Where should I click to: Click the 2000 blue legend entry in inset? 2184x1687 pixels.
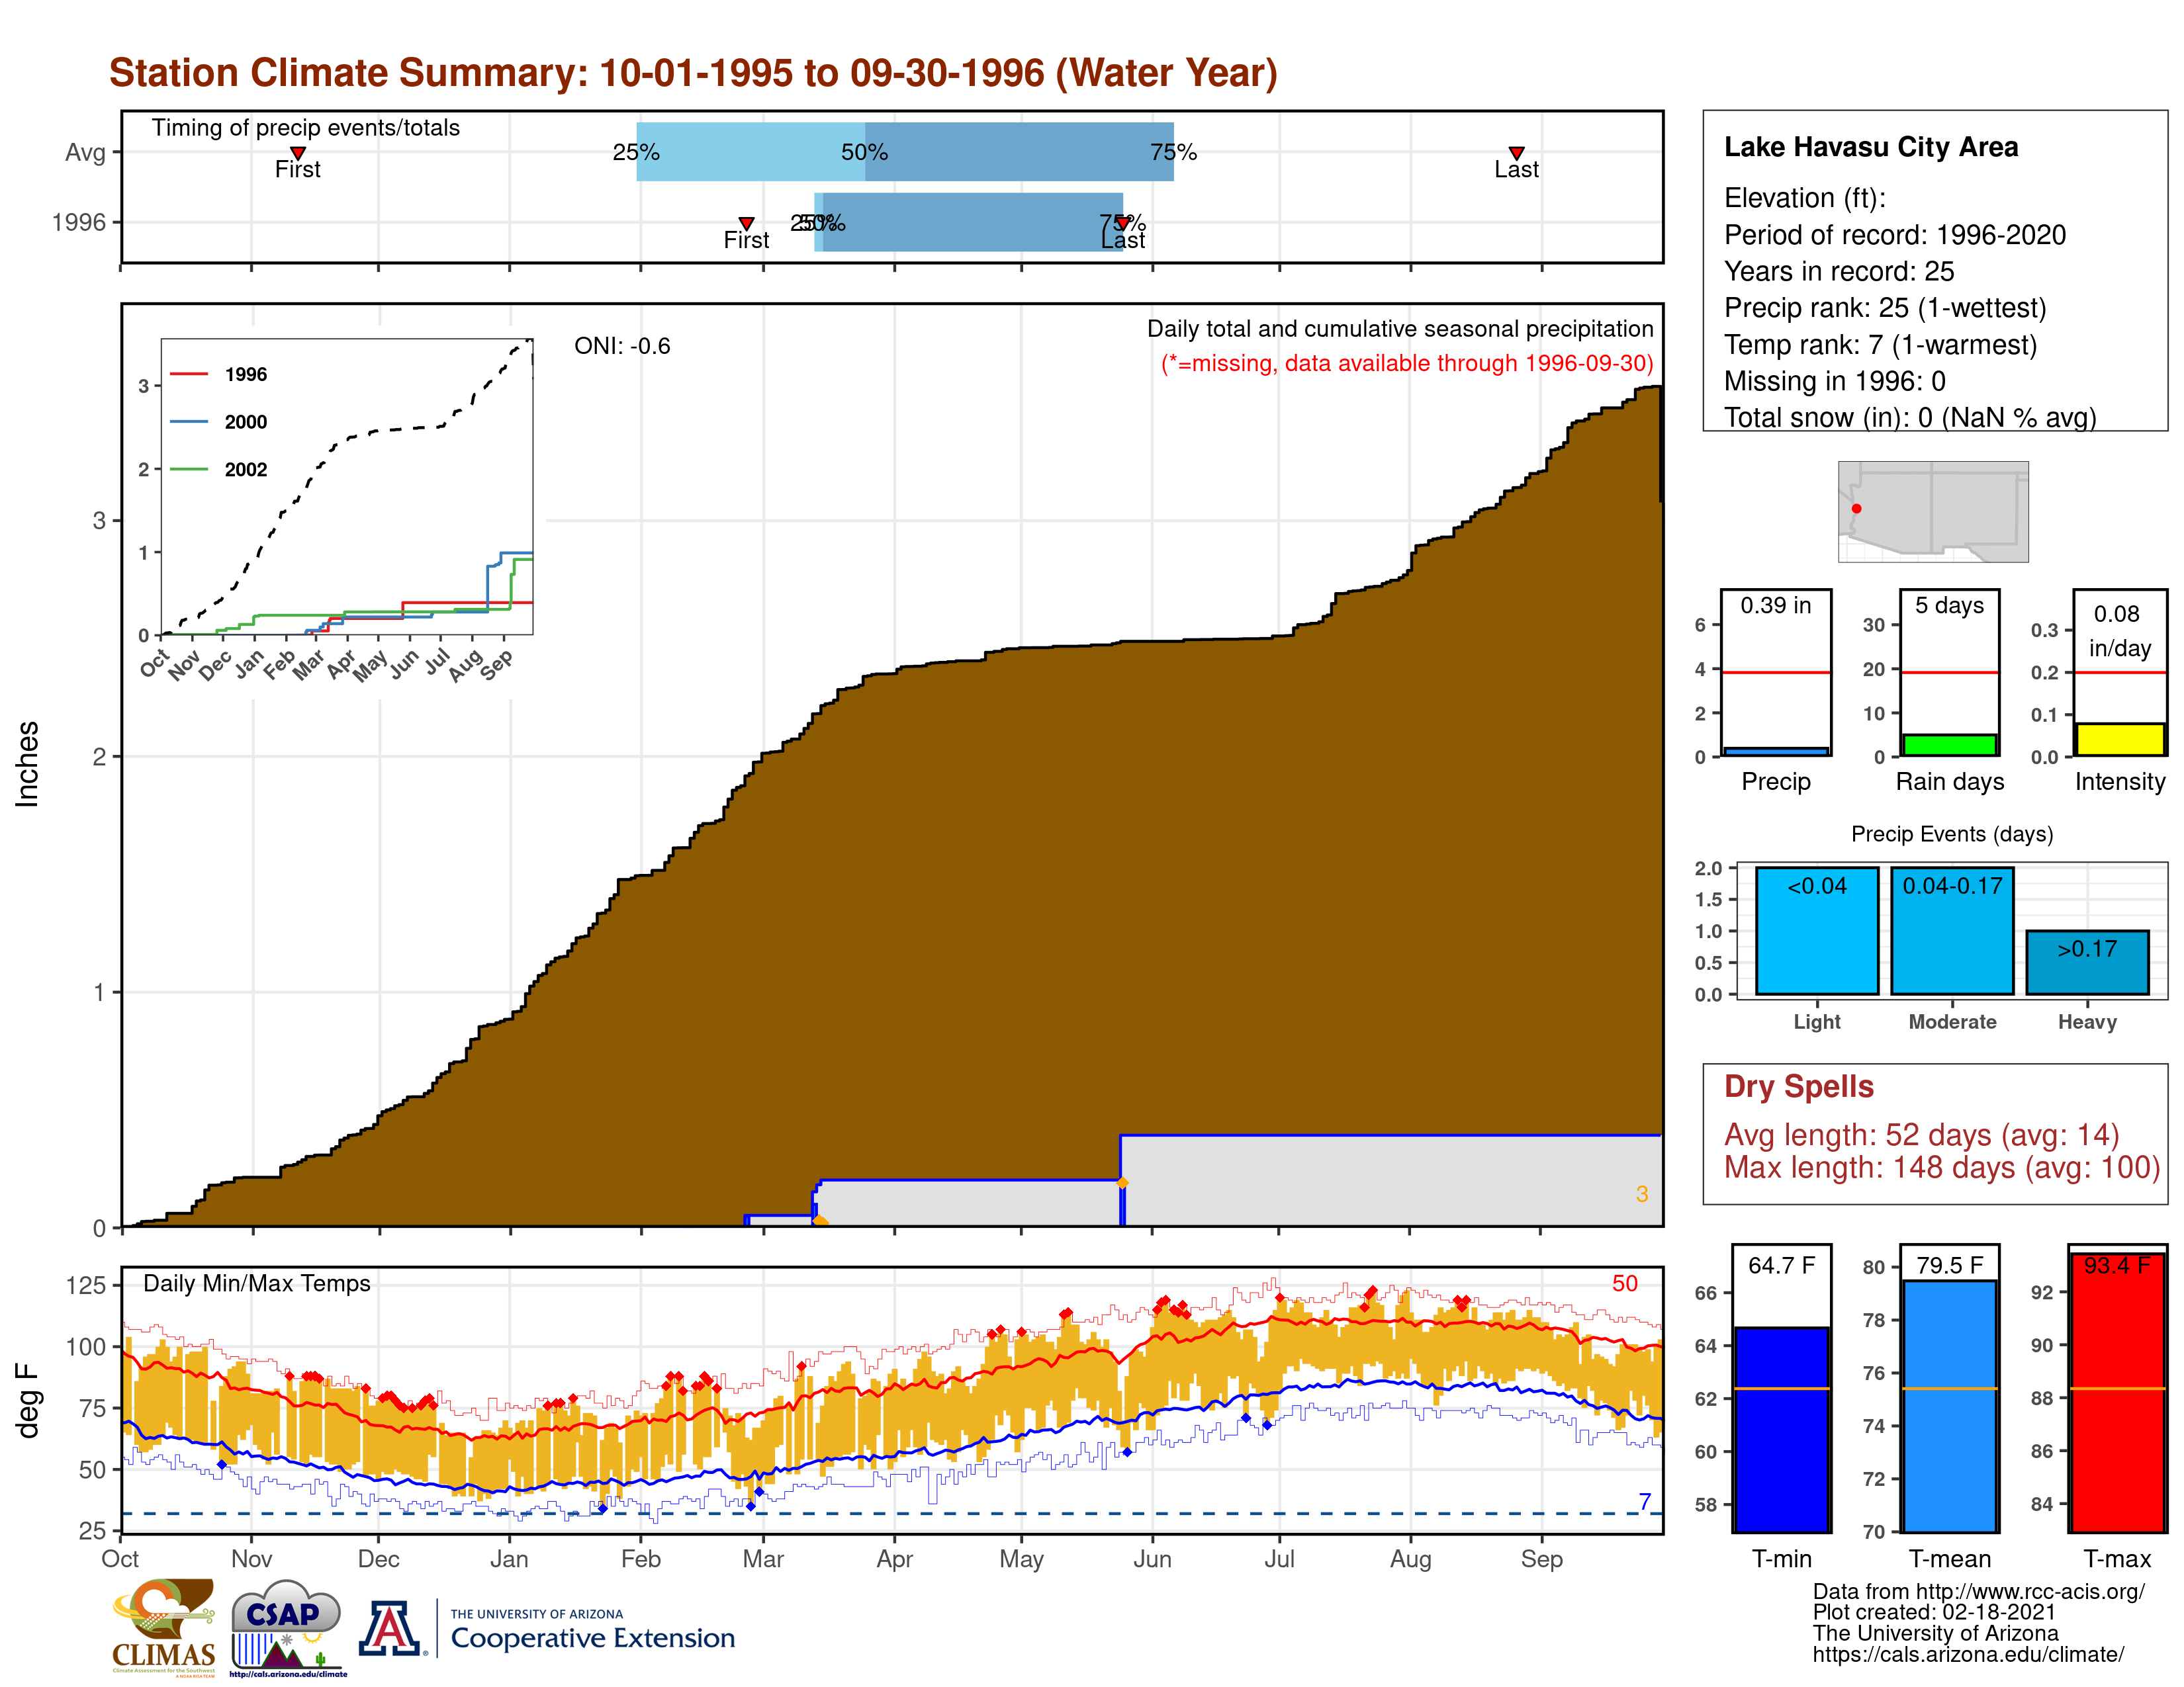(218, 422)
